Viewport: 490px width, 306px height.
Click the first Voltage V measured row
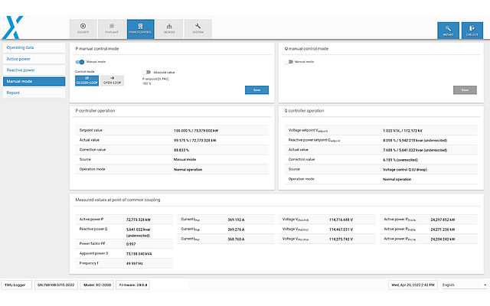[x=327, y=220]
